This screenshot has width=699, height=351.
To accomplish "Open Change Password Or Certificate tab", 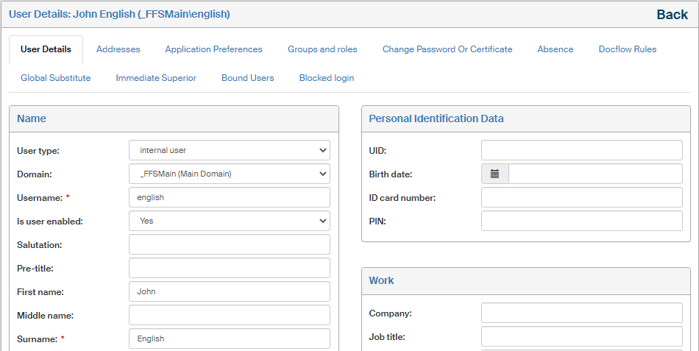I will click(447, 49).
